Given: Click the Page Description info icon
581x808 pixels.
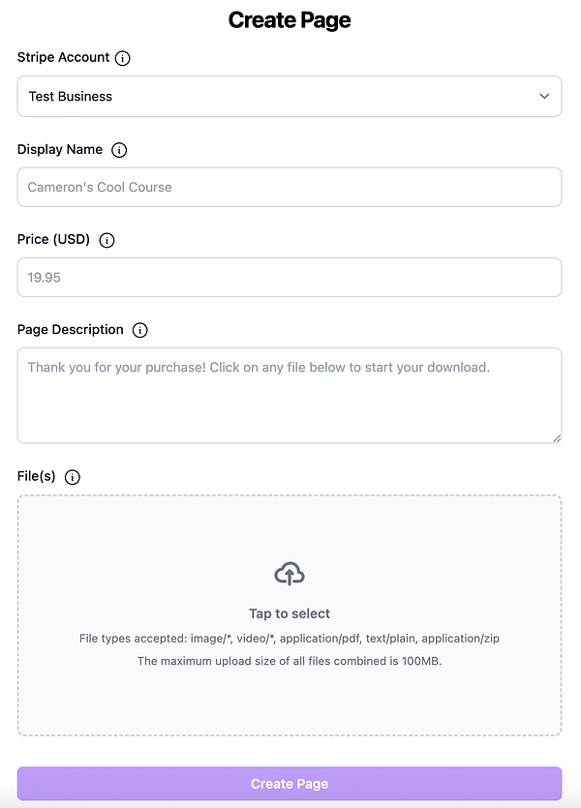Looking at the screenshot, I should (140, 330).
